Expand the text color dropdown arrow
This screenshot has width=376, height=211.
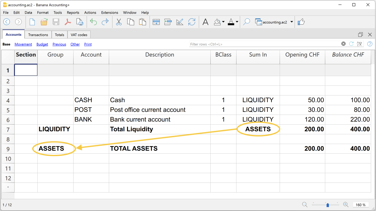pyautogui.click(x=237, y=22)
